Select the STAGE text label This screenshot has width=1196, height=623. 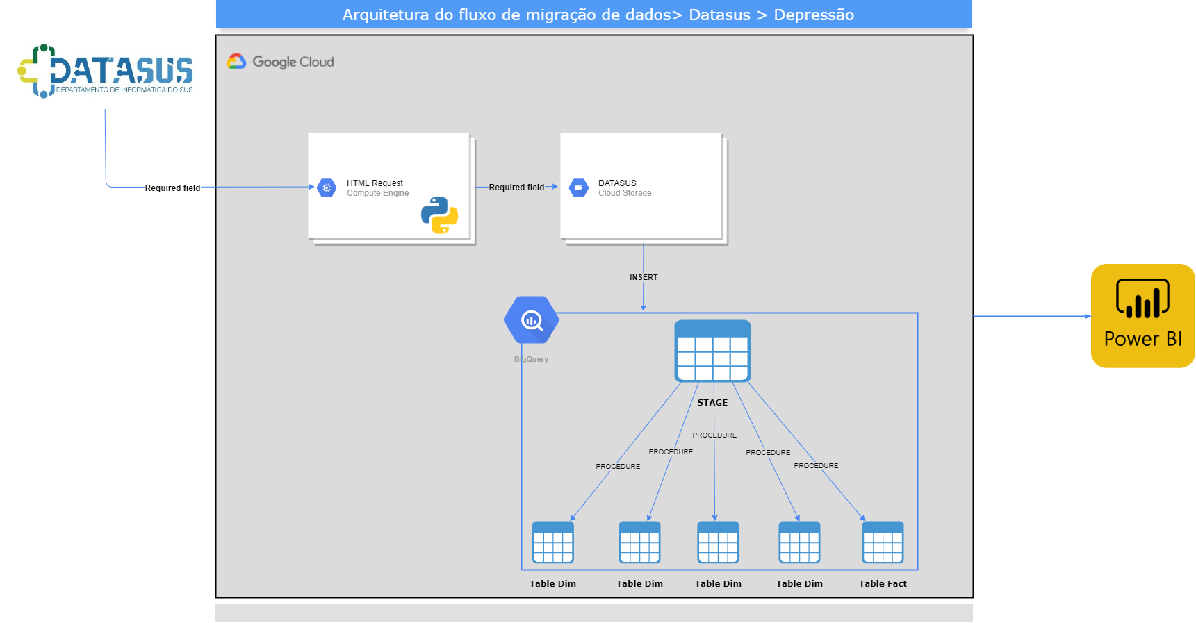[x=712, y=403]
